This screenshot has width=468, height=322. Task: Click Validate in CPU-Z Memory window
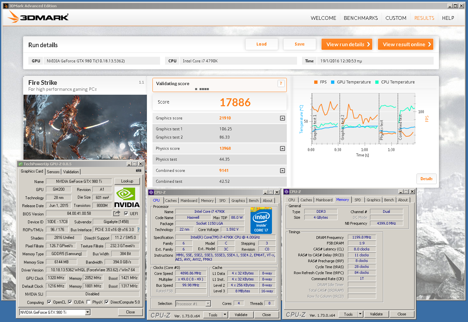[x=376, y=314]
